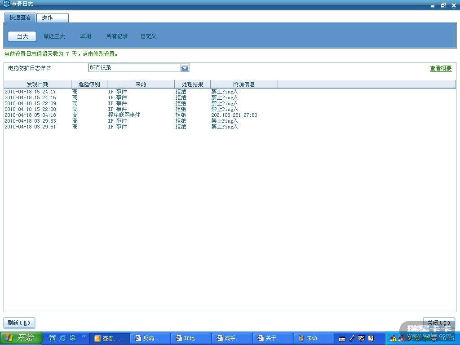Click the warning shield tray icon
The image size is (460, 345).
tap(393, 339)
